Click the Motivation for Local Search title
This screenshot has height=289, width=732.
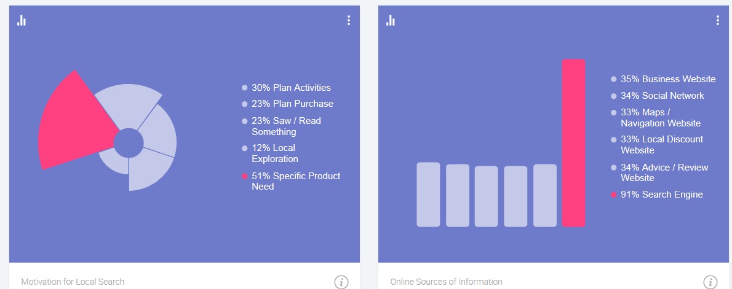(73, 282)
